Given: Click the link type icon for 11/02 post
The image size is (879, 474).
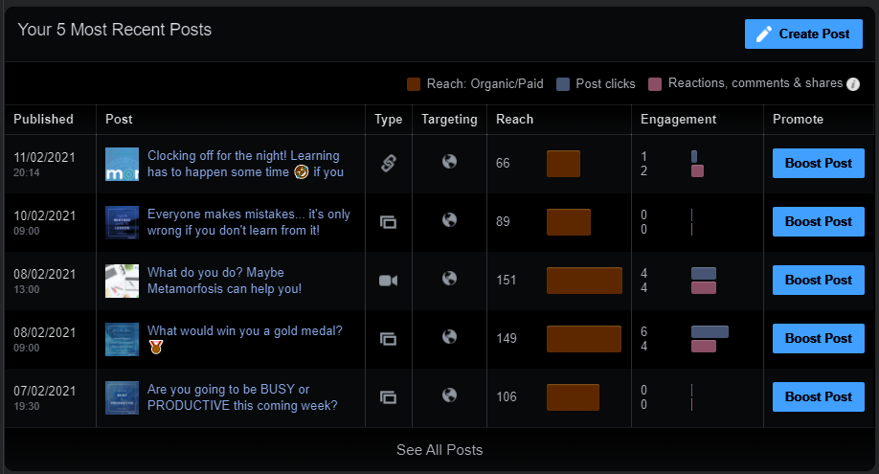Looking at the screenshot, I should coord(388,164).
